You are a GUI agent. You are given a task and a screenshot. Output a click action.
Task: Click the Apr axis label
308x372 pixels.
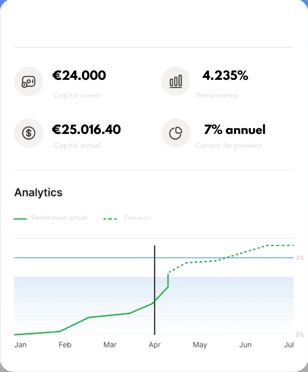point(155,345)
